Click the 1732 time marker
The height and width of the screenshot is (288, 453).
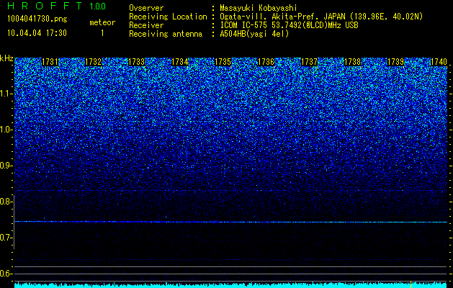click(94, 62)
